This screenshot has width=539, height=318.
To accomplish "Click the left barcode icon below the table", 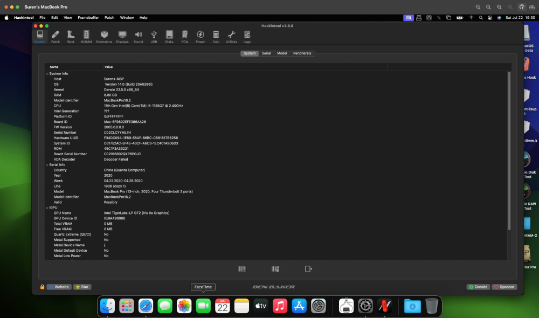I will [242, 269].
